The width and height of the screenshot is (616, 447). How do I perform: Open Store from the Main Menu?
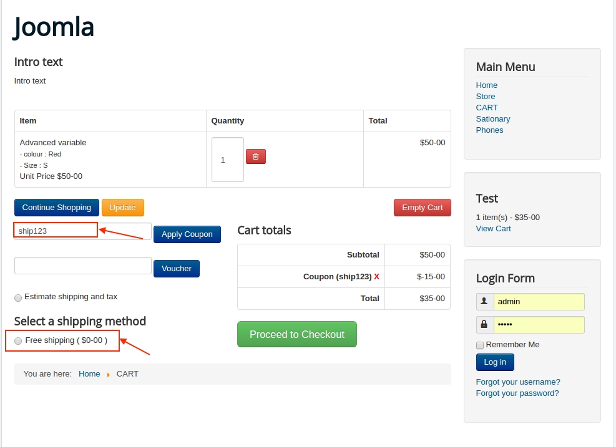[x=486, y=97]
